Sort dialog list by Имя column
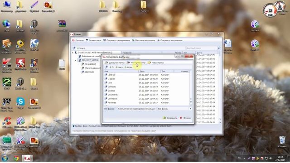This screenshot has height=163, width=290. click(x=121, y=71)
